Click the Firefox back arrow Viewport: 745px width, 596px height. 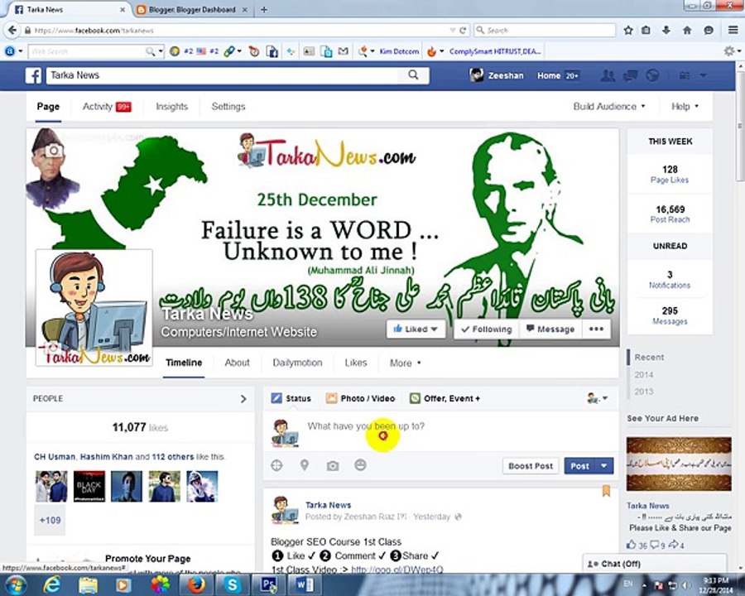pyautogui.click(x=12, y=30)
